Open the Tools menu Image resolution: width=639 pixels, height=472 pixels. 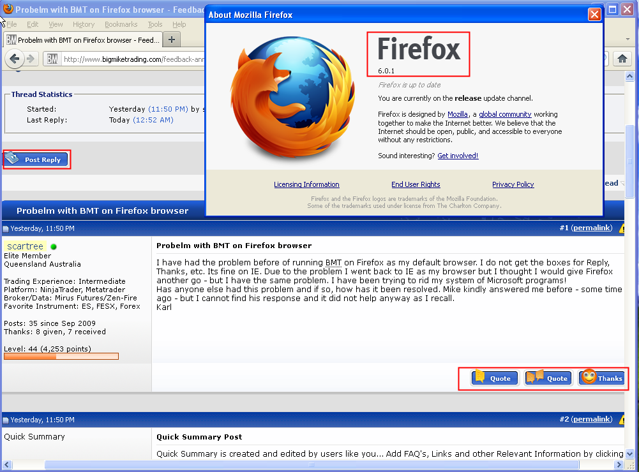(x=155, y=24)
